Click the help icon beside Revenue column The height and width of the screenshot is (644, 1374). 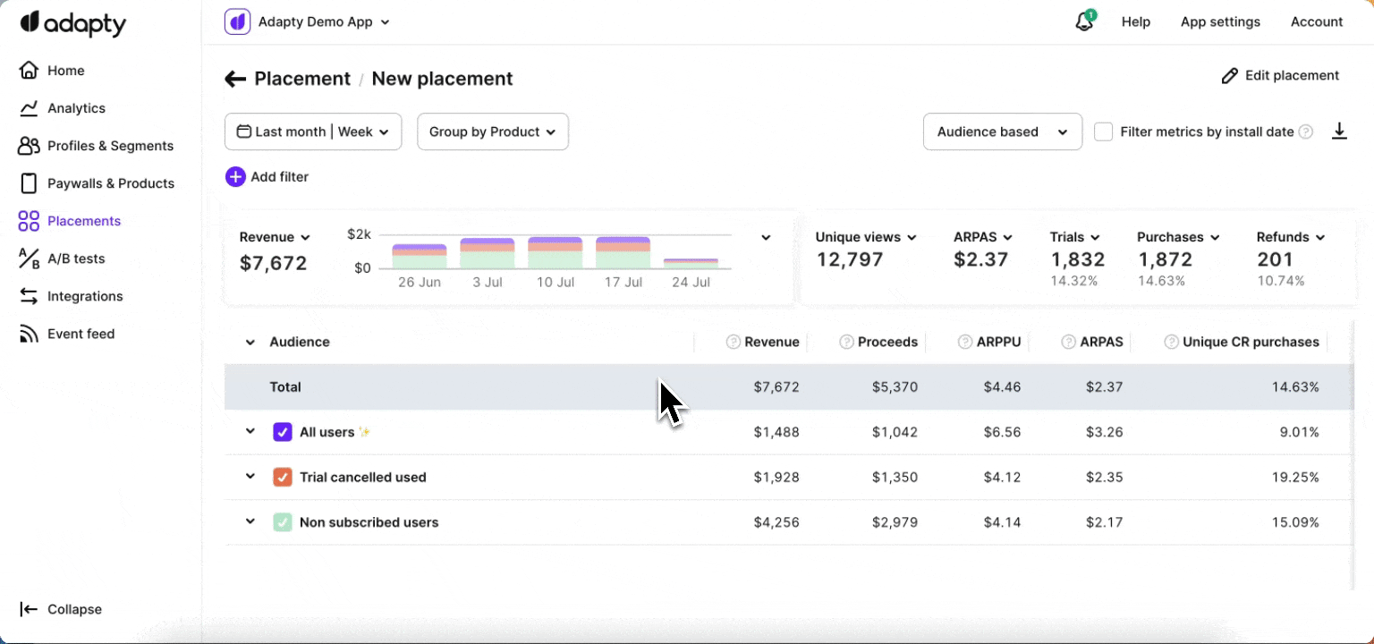[734, 342]
